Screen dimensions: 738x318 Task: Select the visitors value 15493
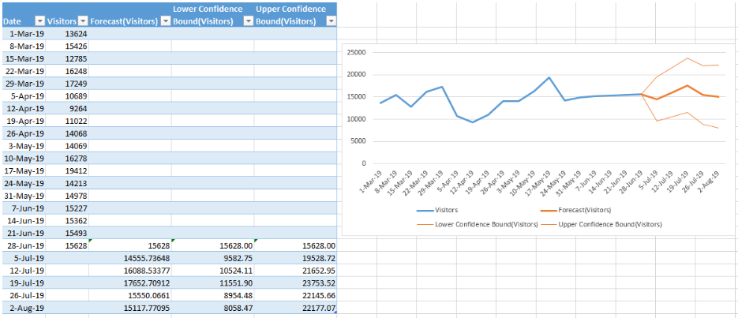pyautogui.click(x=67, y=234)
